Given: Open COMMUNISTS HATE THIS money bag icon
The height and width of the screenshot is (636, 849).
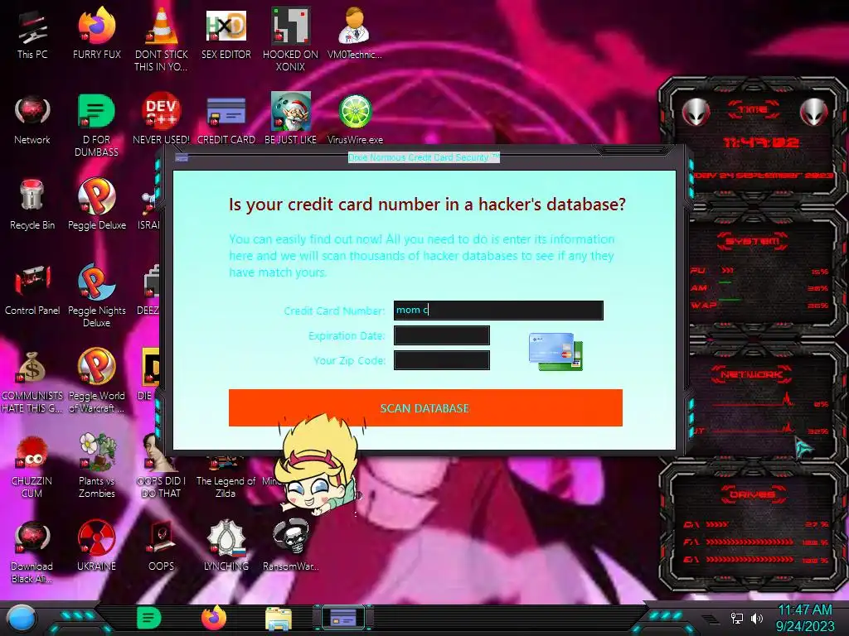Looking at the screenshot, I should [x=32, y=381].
